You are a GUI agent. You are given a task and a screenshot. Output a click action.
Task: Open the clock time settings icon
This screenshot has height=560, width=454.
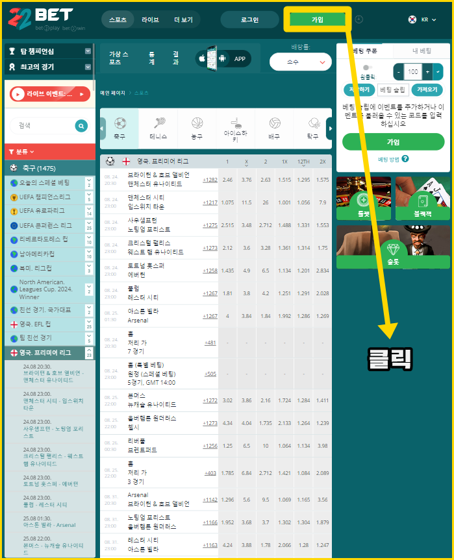359,19
